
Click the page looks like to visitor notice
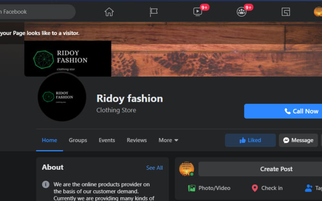[x=39, y=33]
